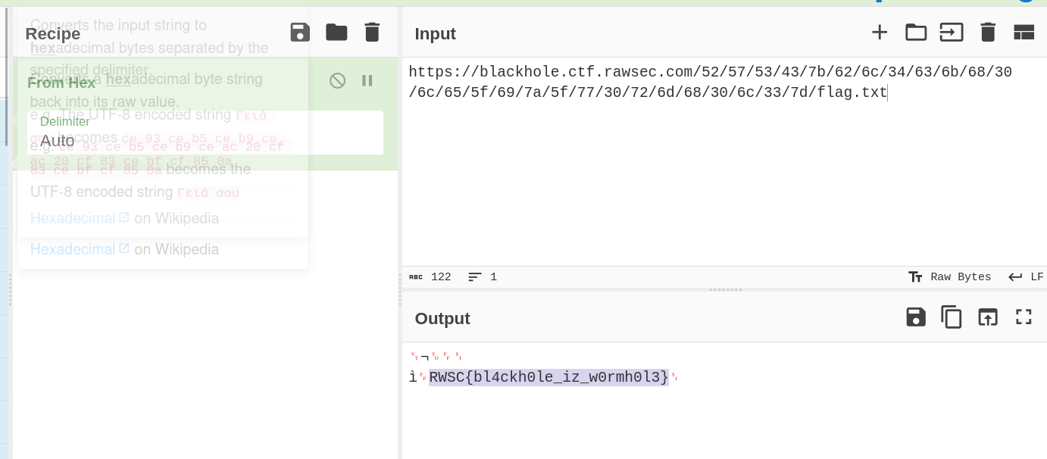Change the LF end-of-line sequence
The image size is (1047, 459).
pyautogui.click(x=1026, y=277)
